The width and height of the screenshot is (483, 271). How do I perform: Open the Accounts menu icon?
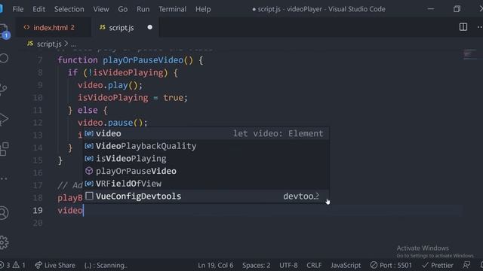tap(4, 212)
